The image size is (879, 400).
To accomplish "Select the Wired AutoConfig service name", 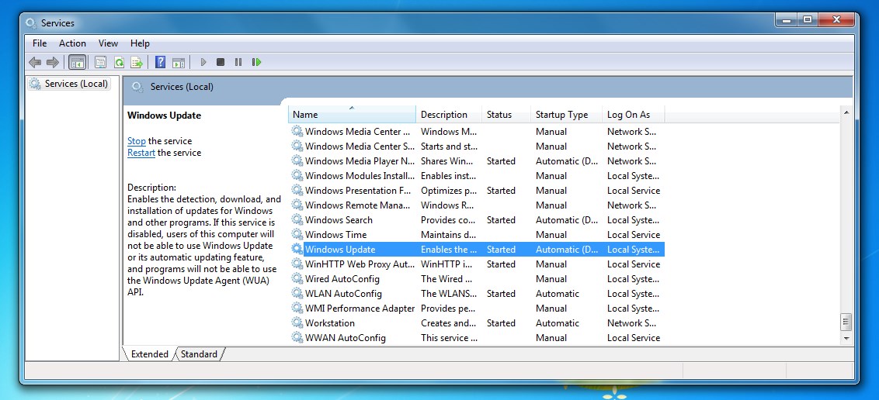I will click(x=342, y=278).
